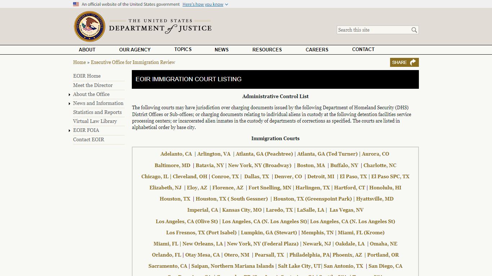
Task: Open New York, NY (Federal Plaza) court
Action: click(x=263, y=244)
